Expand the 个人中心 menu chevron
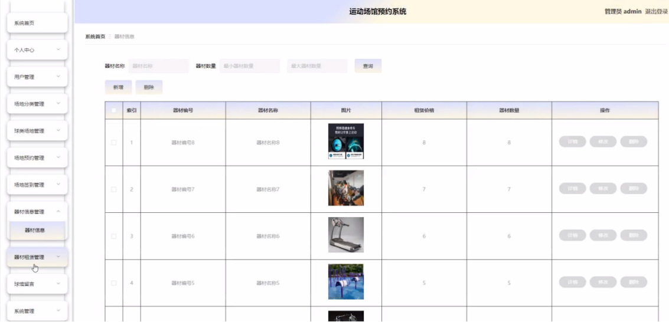Image resolution: width=669 pixels, height=322 pixels. 58,50
